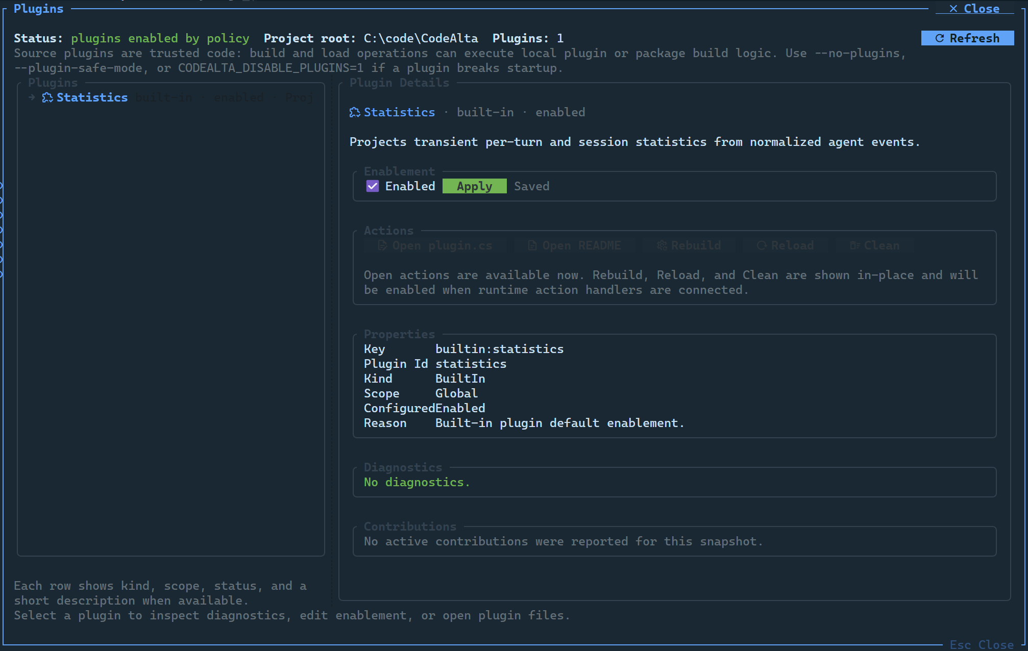Select the Statistics plugin row in list

171,97
